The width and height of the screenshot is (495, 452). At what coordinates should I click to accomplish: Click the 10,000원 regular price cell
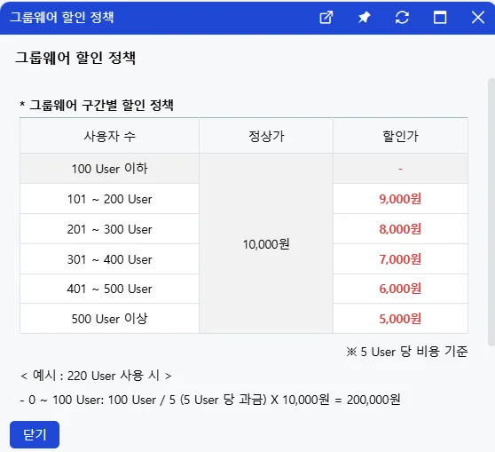point(266,243)
